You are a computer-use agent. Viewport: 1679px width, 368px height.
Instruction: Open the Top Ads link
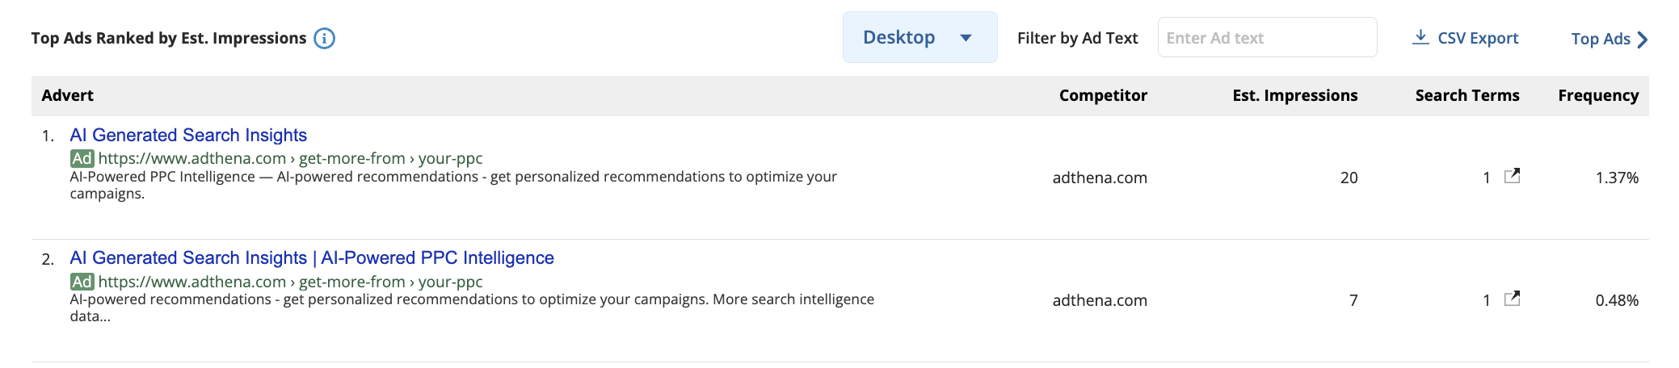tap(1609, 39)
